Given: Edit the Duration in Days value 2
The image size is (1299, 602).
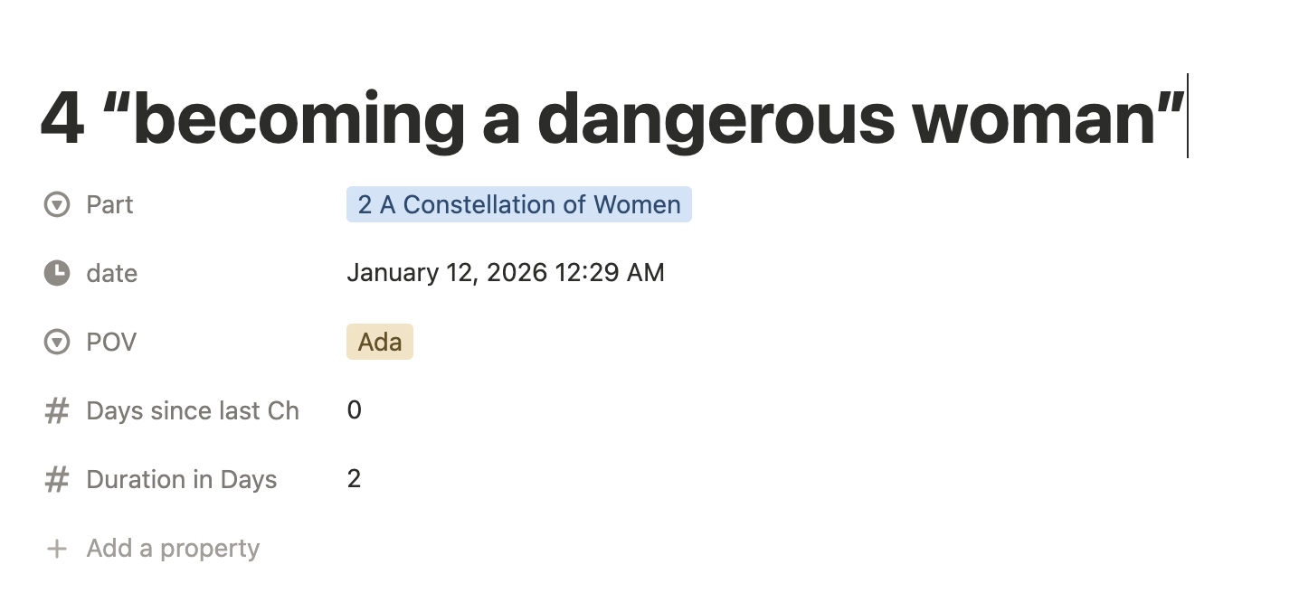Looking at the screenshot, I should pyautogui.click(x=354, y=480).
